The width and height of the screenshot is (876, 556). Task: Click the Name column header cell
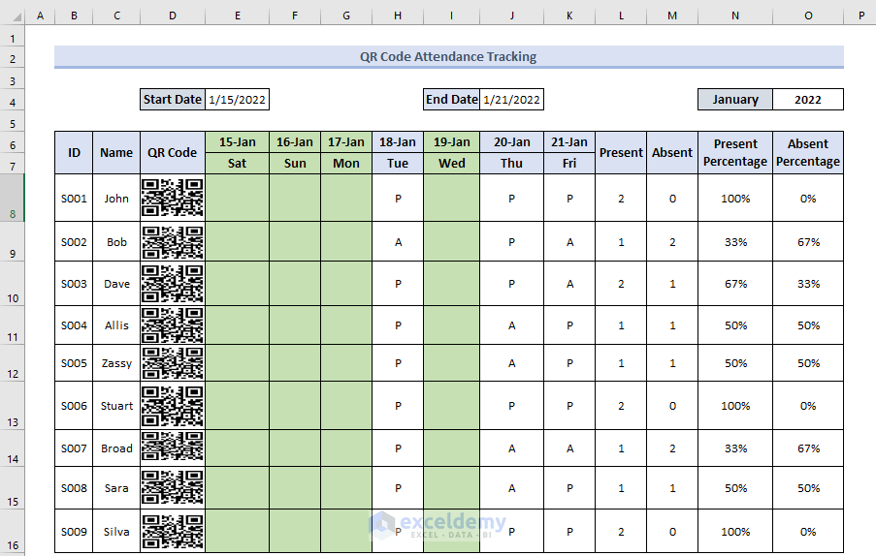116,153
